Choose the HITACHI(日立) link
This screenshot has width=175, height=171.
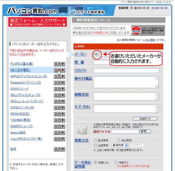[x=20, y=114]
